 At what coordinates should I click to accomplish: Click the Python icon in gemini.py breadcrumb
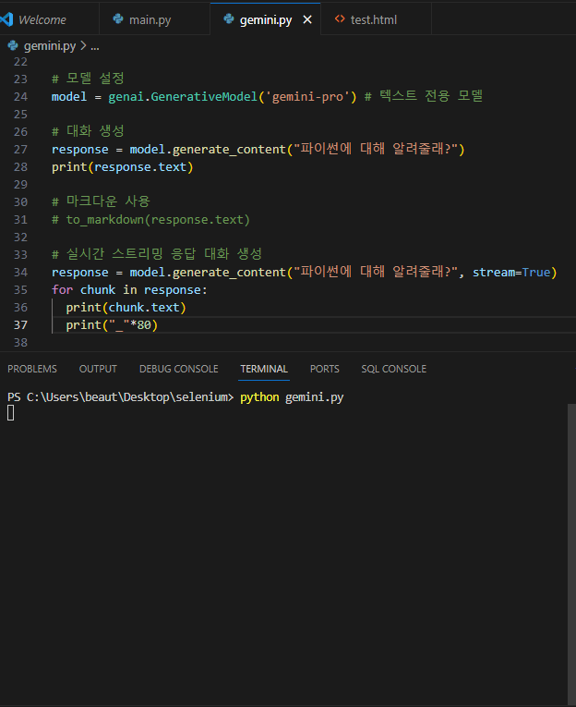(13, 45)
